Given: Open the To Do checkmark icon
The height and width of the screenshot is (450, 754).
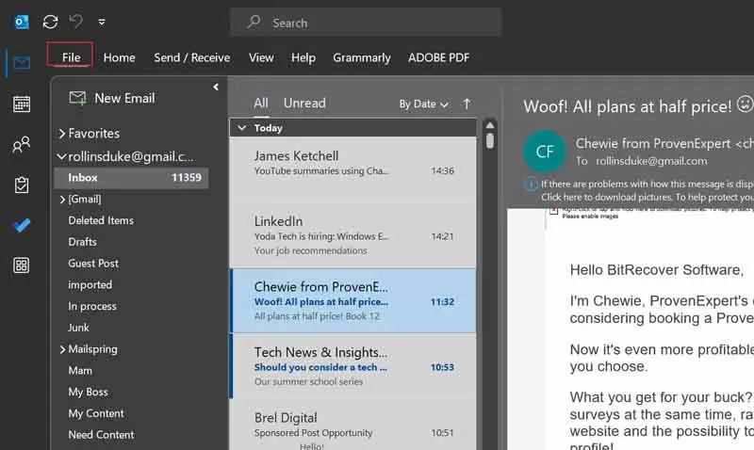Looking at the screenshot, I should coord(21,226).
